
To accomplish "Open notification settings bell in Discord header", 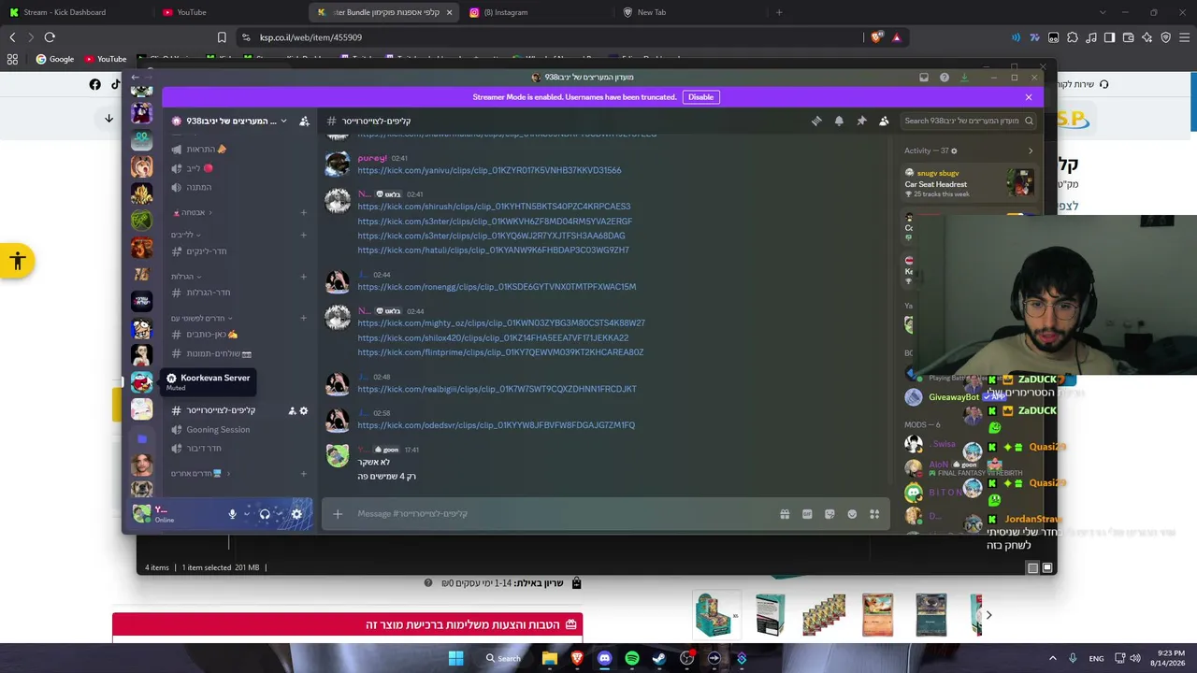I will (839, 121).
